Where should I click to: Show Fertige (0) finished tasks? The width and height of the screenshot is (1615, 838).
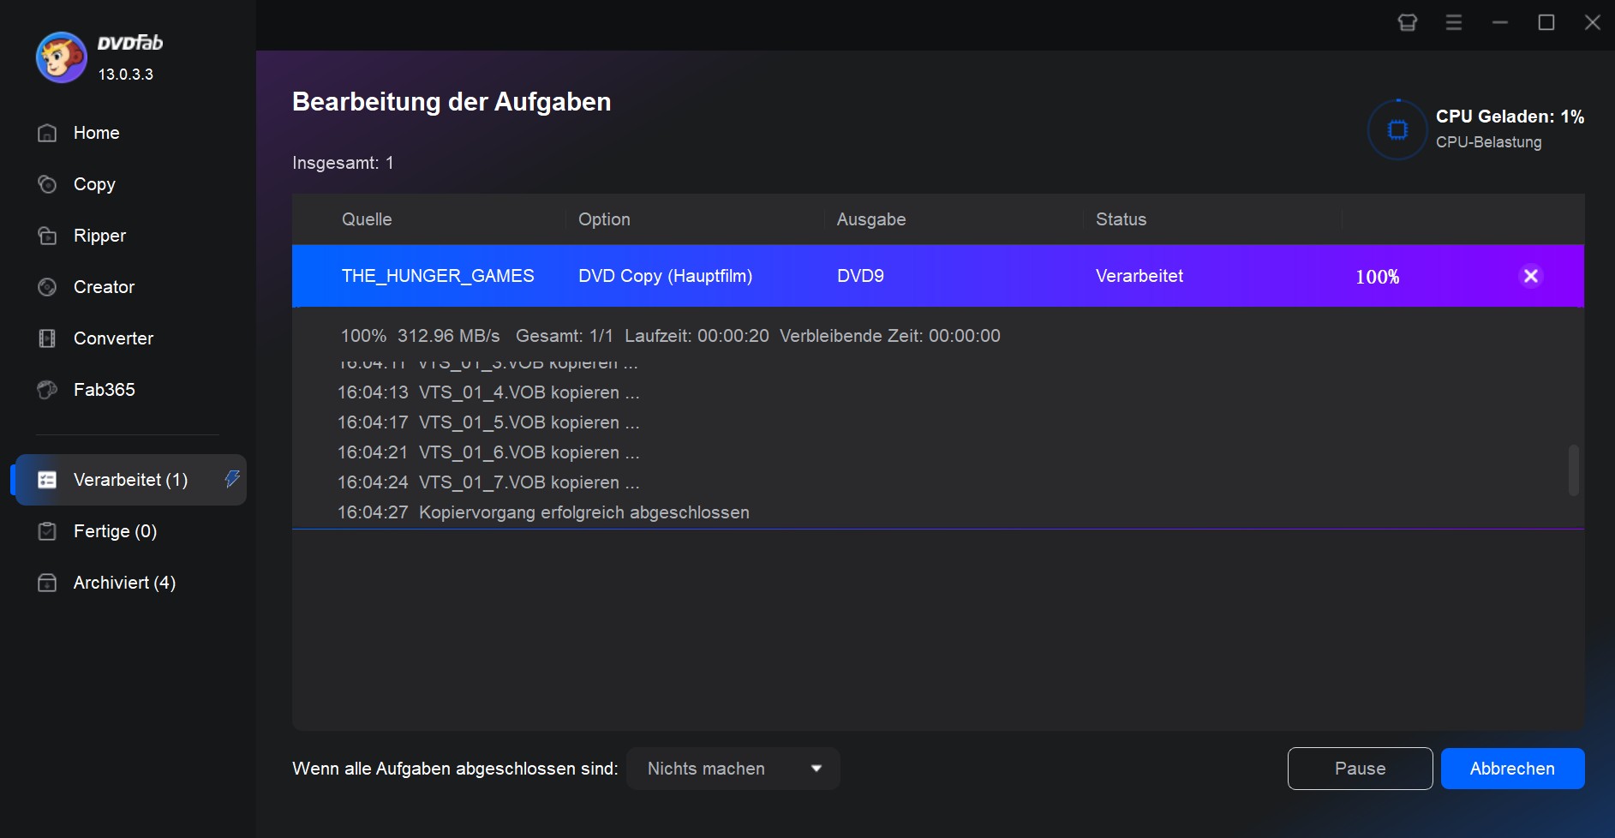pos(115,531)
